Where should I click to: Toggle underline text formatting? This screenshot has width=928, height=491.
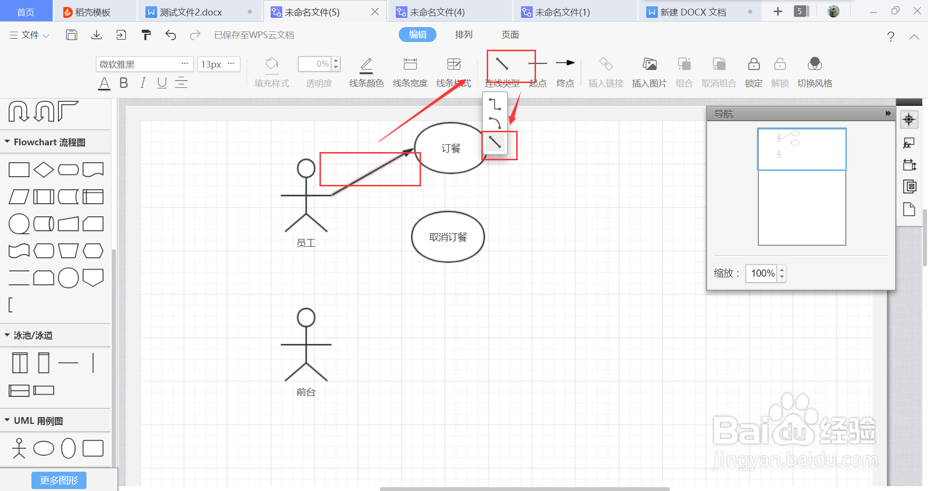click(x=162, y=83)
